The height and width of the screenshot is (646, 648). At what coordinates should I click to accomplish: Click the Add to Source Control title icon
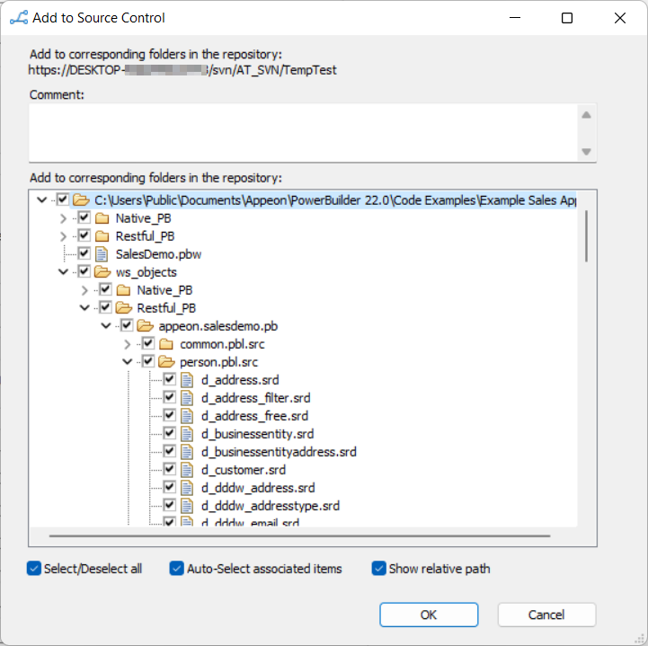(x=19, y=18)
